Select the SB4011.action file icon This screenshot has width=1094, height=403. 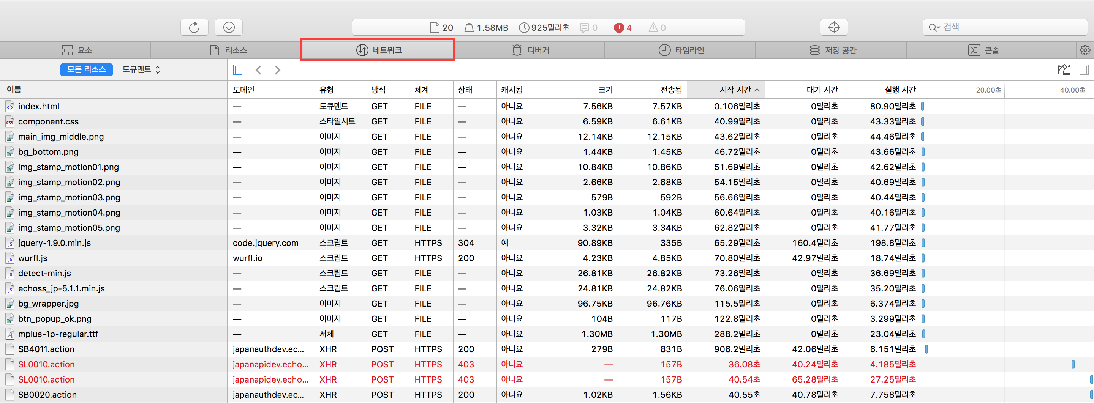[x=10, y=349]
